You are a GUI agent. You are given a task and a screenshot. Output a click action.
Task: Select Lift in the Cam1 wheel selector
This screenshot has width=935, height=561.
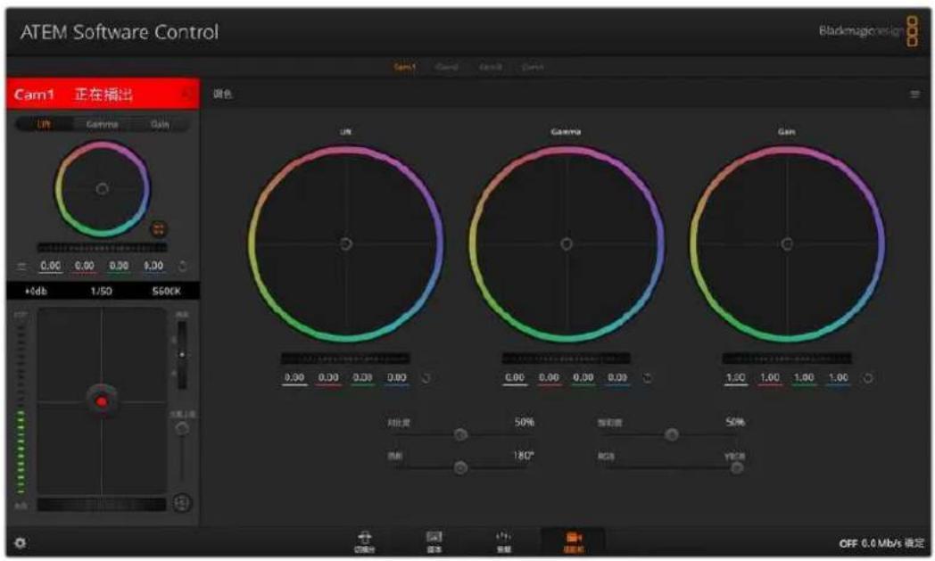click(x=44, y=124)
